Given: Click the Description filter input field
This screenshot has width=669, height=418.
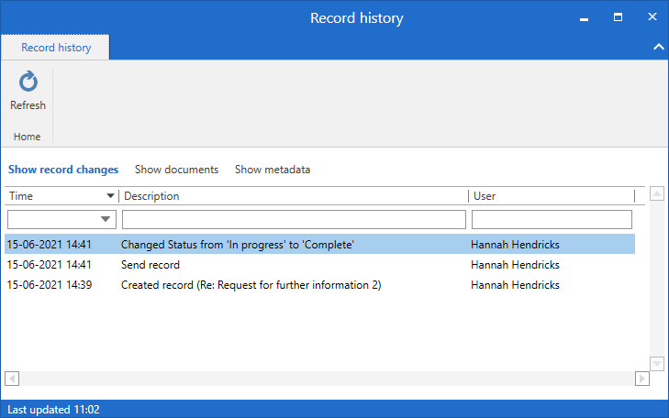Looking at the screenshot, I should click(294, 219).
